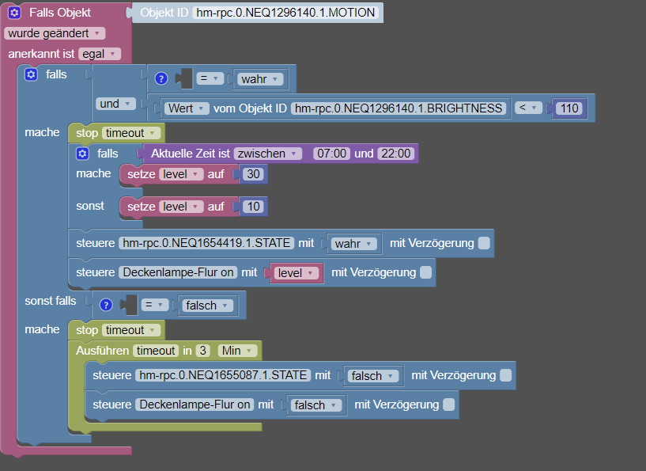This screenshot has height=471, width=646.
Task: Open gear icon of outer falls block
Action: click(x=32, y=74)
